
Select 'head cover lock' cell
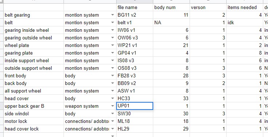(x=34, y=129)
